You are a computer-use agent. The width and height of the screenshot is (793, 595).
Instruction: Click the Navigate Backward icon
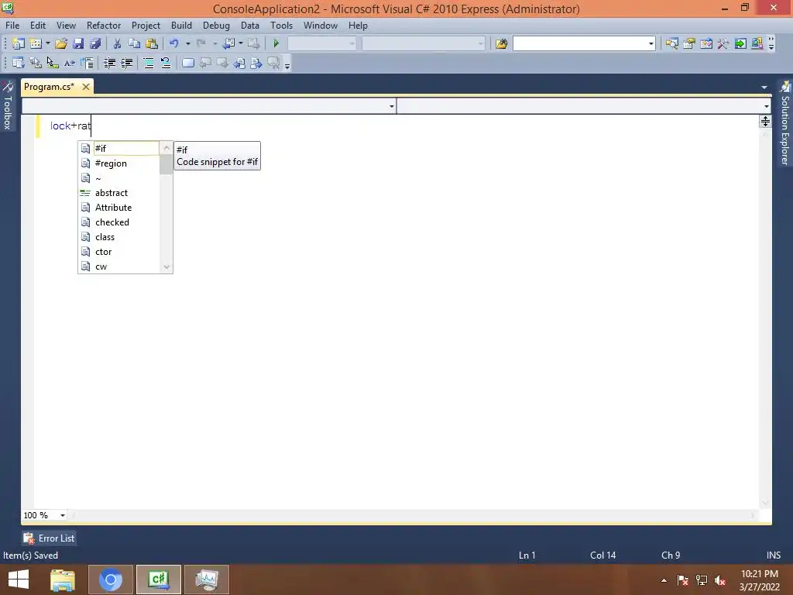point(228,43)
